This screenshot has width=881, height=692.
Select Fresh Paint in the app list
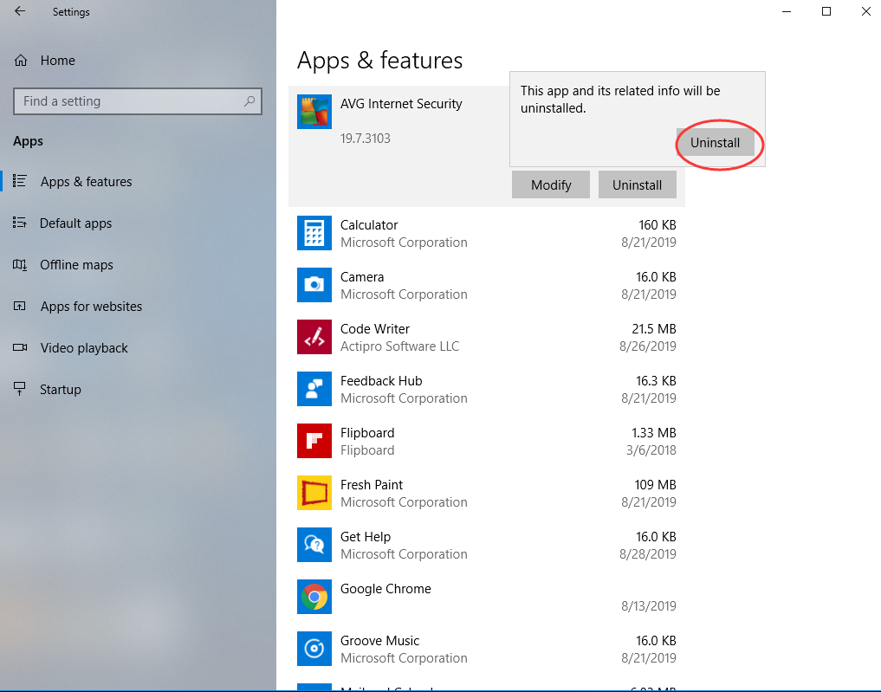click(487, 493)
